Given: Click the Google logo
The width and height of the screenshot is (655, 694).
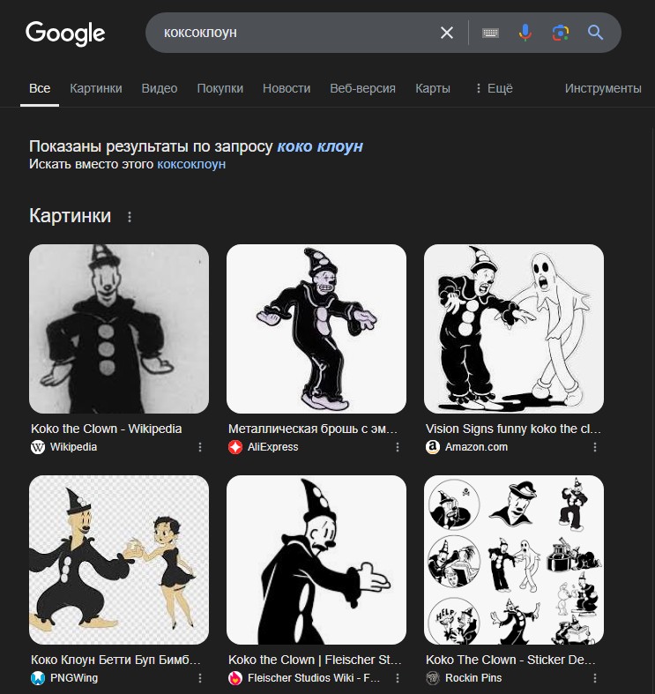Looking at the screenshot, I should point(65,34).
